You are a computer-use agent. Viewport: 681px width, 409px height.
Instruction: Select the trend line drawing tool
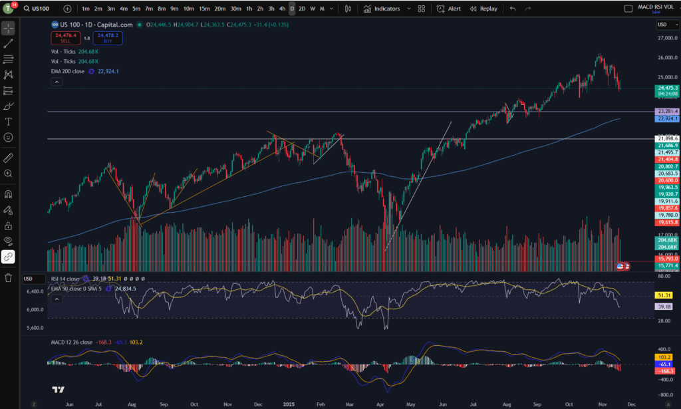click(x=8, y=44)
